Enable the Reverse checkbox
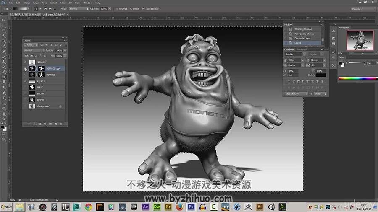 point(117,9)
